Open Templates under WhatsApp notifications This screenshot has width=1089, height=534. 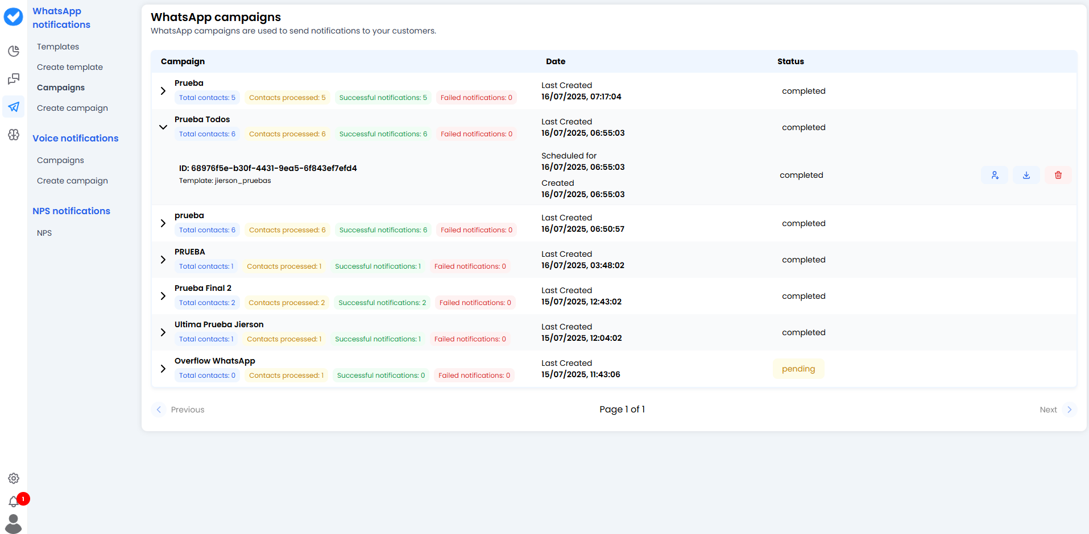click(x=58, y=47)
